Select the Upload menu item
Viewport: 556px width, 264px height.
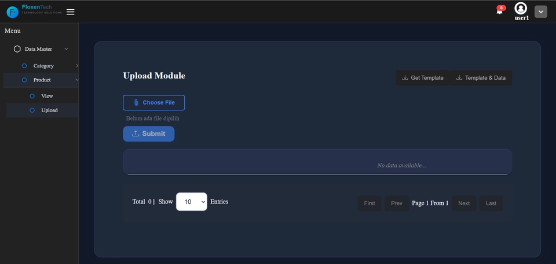tap(49, 110)
